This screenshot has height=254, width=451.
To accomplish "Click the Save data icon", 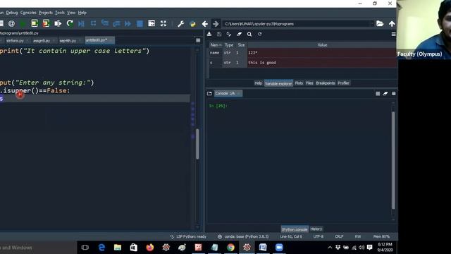I will [x=219, y=34].
